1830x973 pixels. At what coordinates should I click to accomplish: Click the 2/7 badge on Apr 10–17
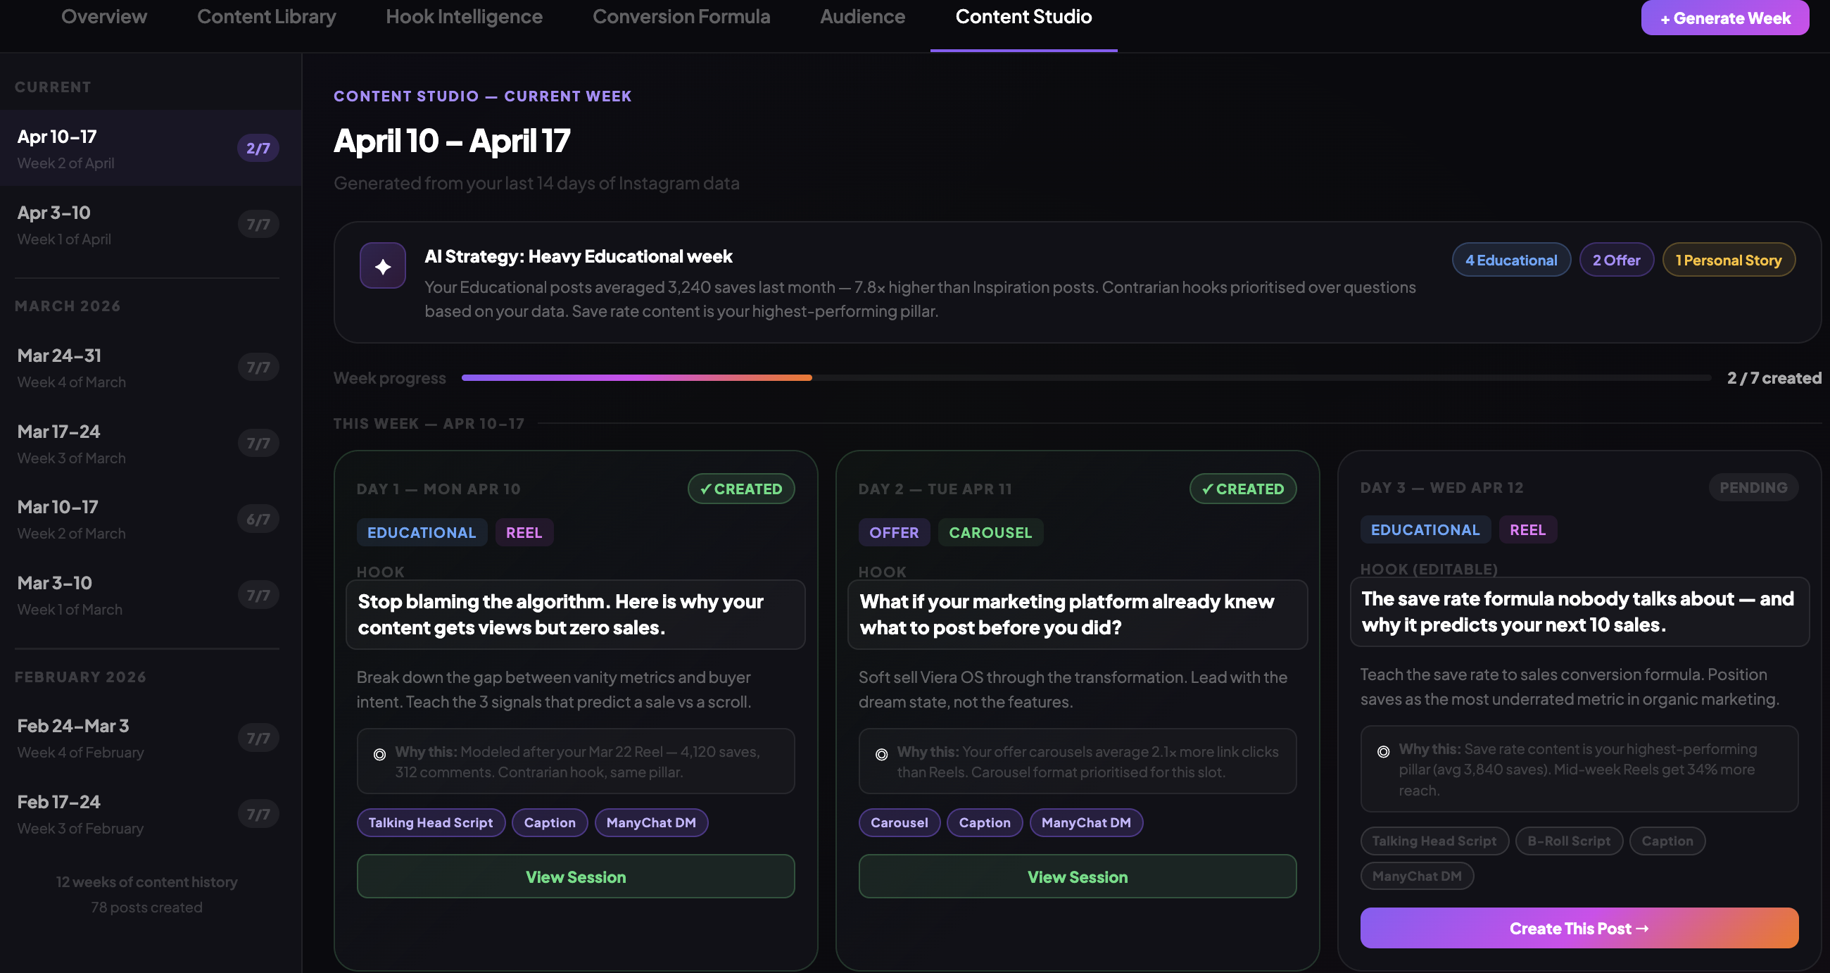258,148
